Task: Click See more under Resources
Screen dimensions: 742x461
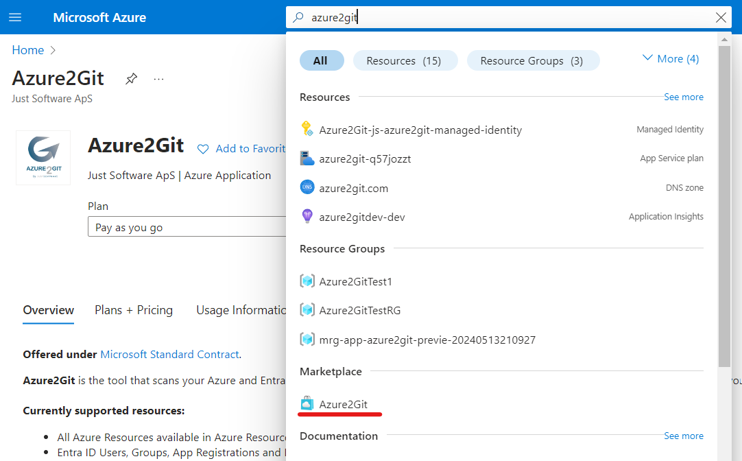Action: click(683, 97)
